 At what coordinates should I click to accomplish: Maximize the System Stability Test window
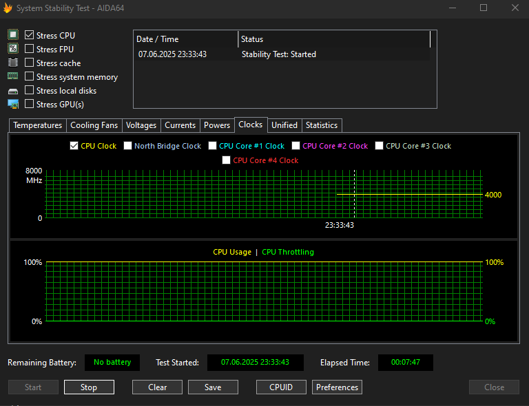484,8
